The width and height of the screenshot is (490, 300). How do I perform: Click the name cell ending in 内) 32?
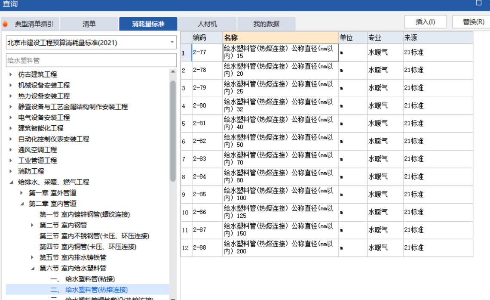point(280,106)
